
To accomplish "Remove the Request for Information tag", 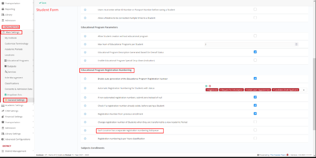I will pyautogui.click(x=220, y=90).
